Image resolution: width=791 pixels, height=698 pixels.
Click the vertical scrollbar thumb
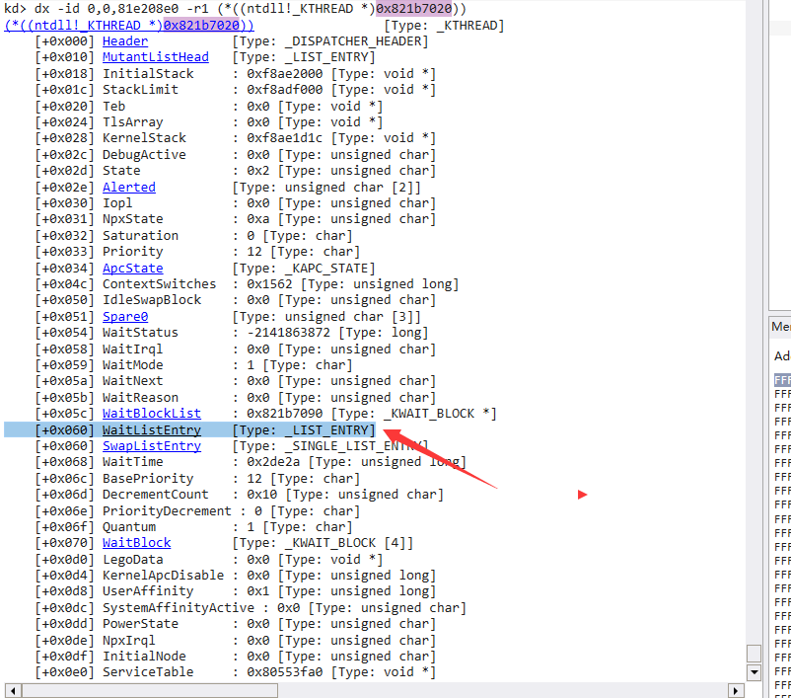(754, 653)
